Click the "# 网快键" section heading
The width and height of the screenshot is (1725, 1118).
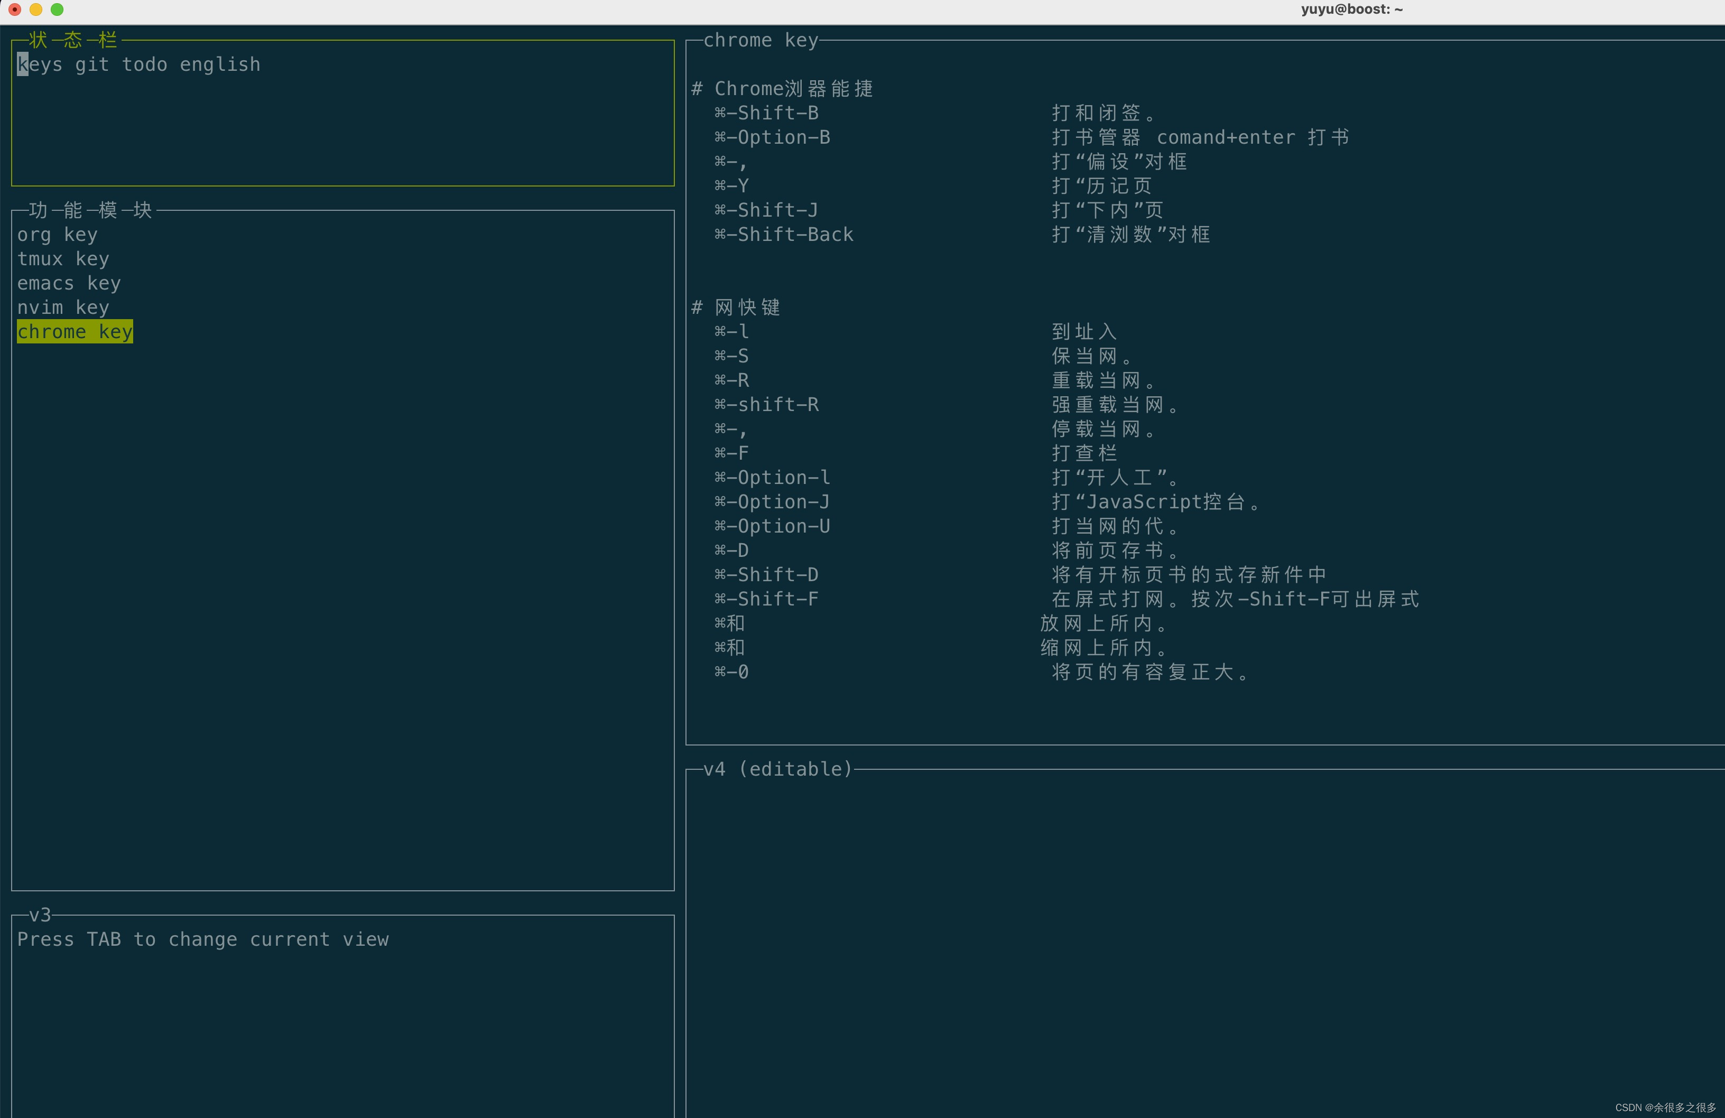[x=736, y=308]
